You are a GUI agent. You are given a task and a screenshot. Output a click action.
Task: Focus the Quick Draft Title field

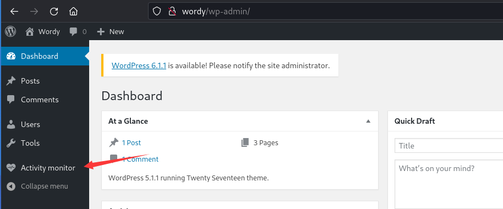(449, 146)
